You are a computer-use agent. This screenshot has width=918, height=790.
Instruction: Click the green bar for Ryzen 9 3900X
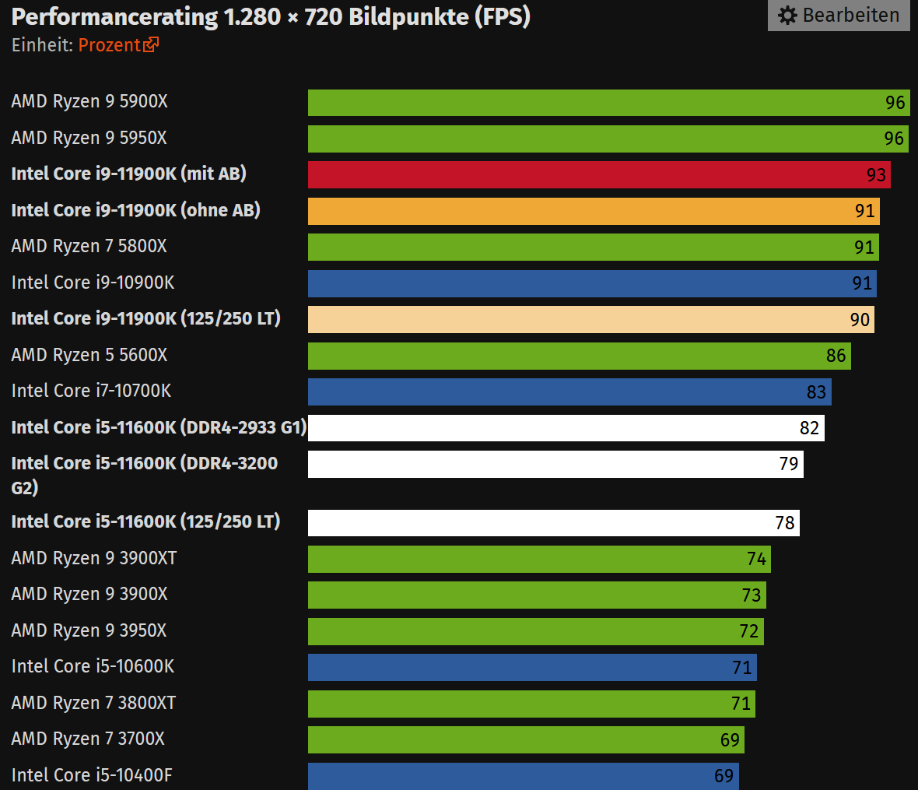tap(537, 595)
